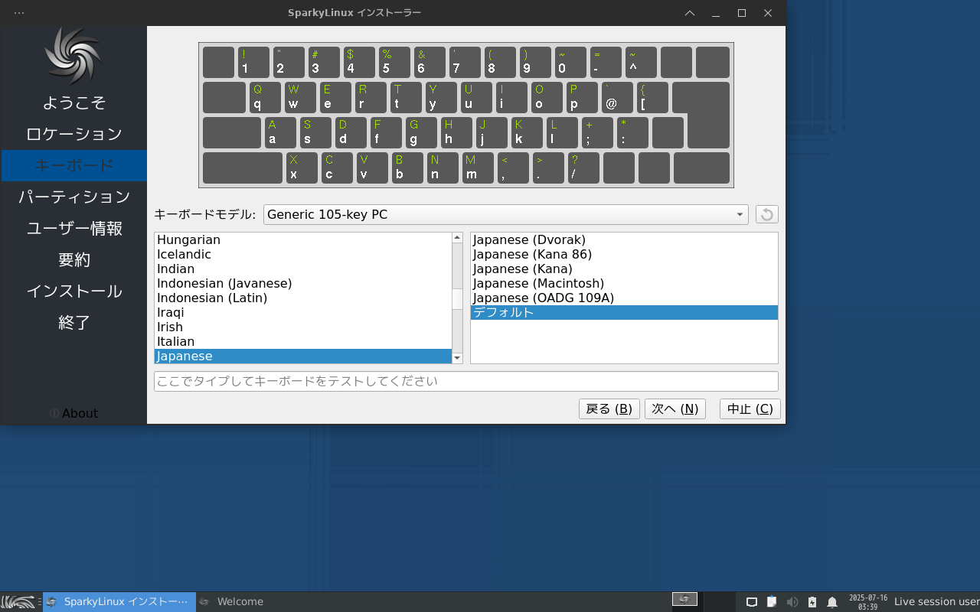Choose the Japanese (Kana 86) variant
The height and width of the screenshot is (612, 980).
point(624,254)
